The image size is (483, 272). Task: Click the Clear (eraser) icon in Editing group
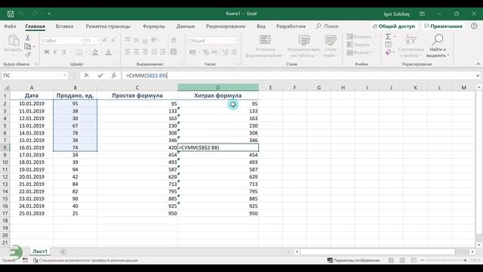tap(388, 52)
